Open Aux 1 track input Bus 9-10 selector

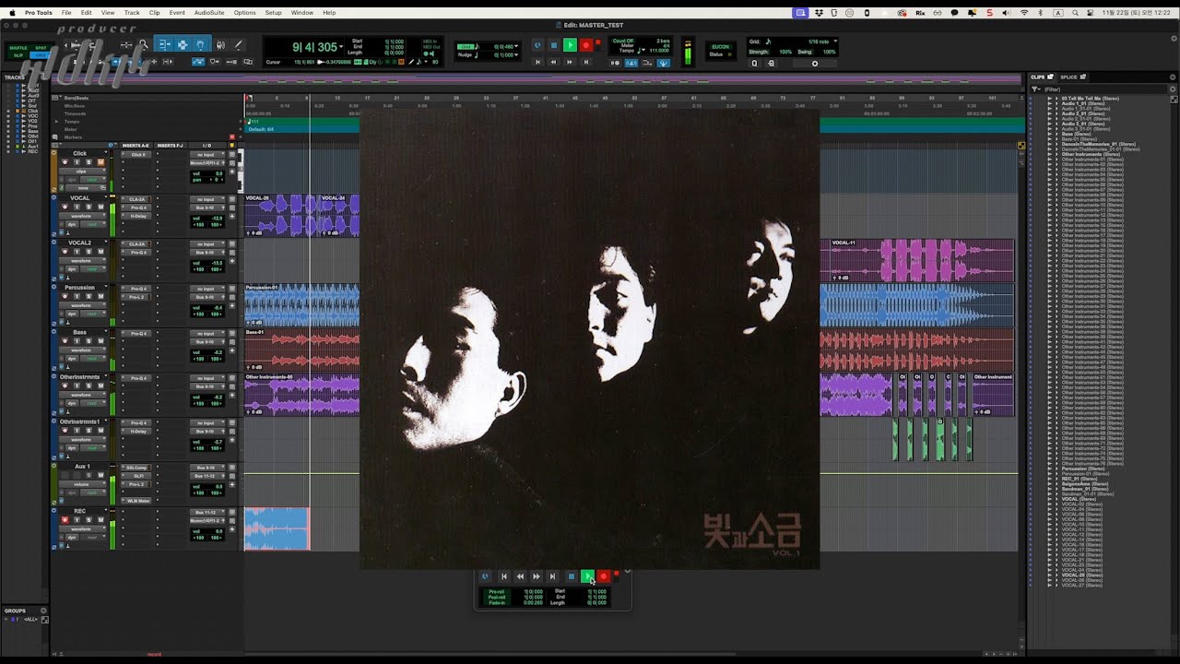(207, 468)
